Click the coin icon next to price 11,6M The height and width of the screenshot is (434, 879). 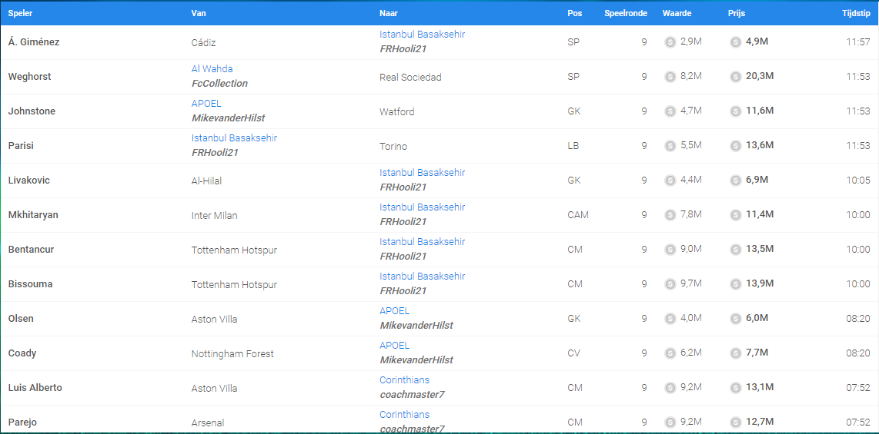[736, 111]
